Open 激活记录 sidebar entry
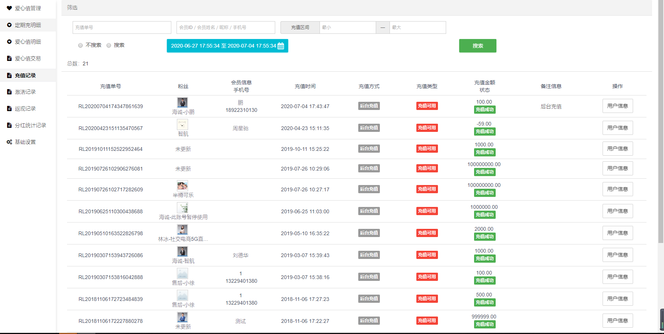Viewport: 664px width, 334px height. (x=28, y=92)
